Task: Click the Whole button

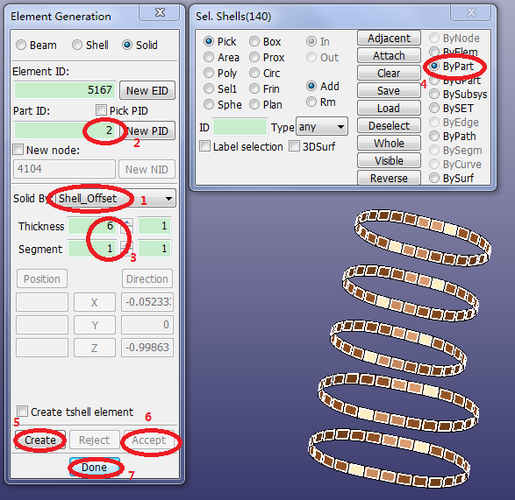Action: click(389, 143)
